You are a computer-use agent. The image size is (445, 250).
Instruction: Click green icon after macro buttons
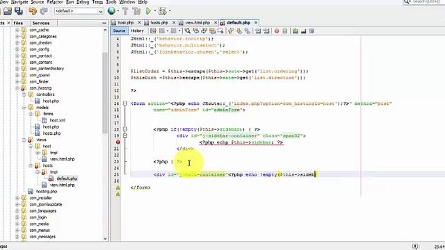pyautogui.click(x=295, y=31)
